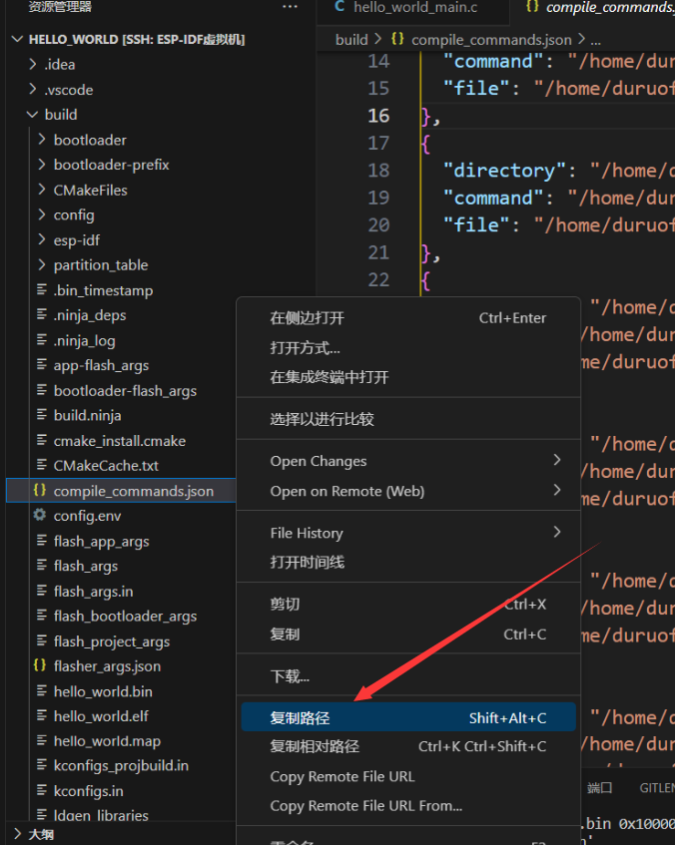Click the gear icon beside config.env

click(x=40, y=515)
